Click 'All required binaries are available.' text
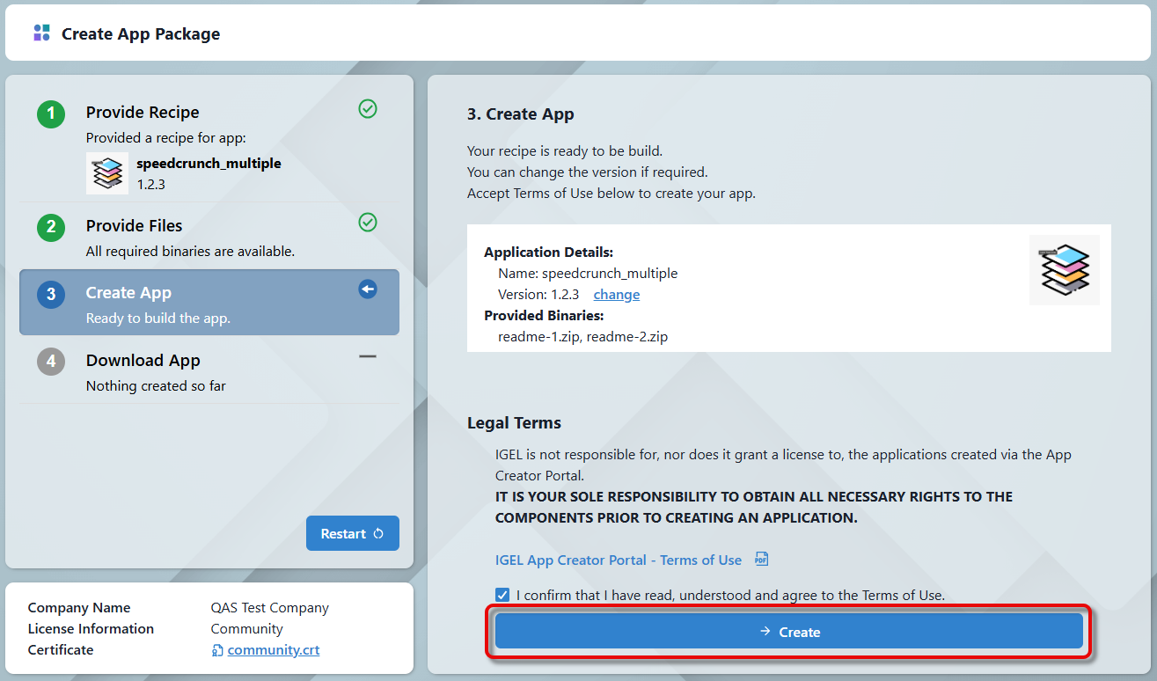Image resolution: width=1157 pixels, height=681 pixels. point(190,252)
